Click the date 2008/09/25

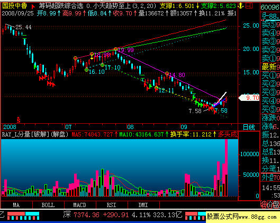(x=17, y=13)
